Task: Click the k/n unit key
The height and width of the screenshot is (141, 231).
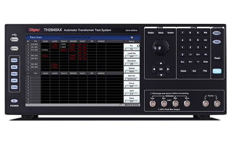Action: pyautogui.click(x=206, y=40)
